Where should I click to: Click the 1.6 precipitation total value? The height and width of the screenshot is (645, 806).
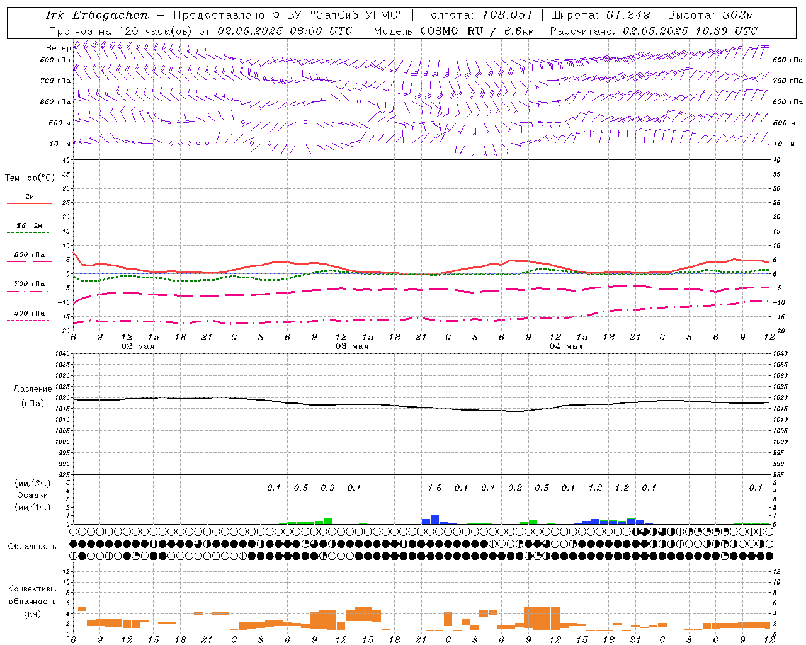pyautogui.click(x=434, y=488)
